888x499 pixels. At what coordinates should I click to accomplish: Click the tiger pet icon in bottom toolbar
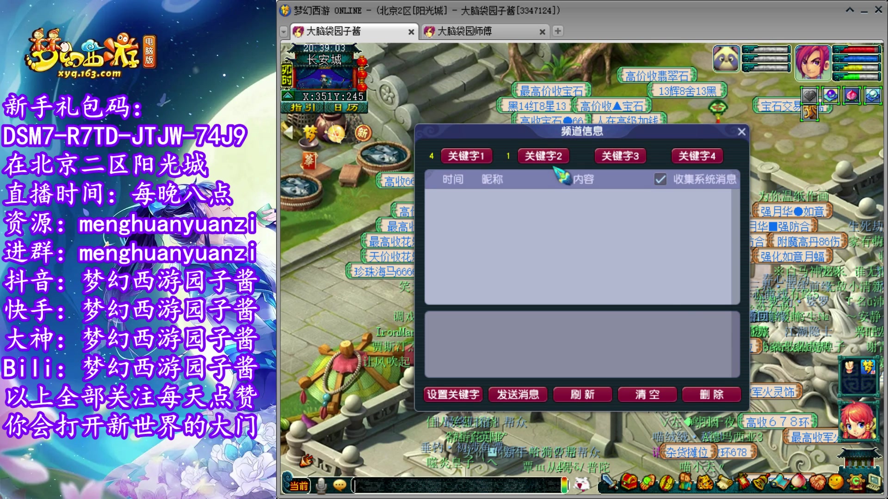[704, 482]
